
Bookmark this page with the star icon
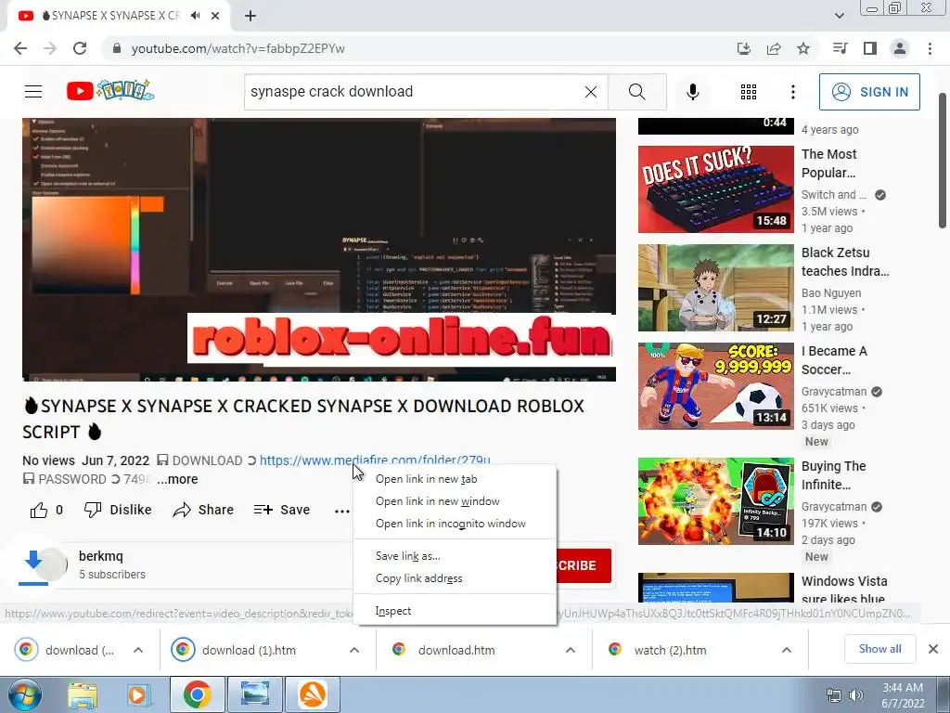pos(803,48)
